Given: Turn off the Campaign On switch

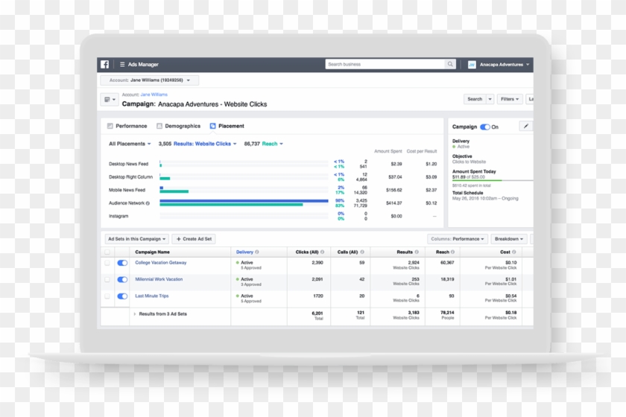Looking at the screenshot, I should click(x=485, y=127).
